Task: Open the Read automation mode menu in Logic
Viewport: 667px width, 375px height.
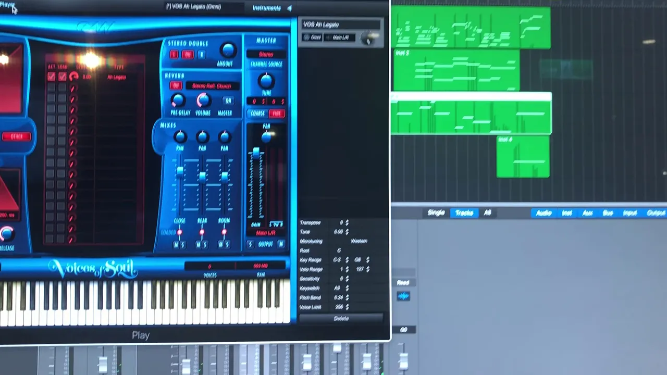Action: click(x=403, y=283)
